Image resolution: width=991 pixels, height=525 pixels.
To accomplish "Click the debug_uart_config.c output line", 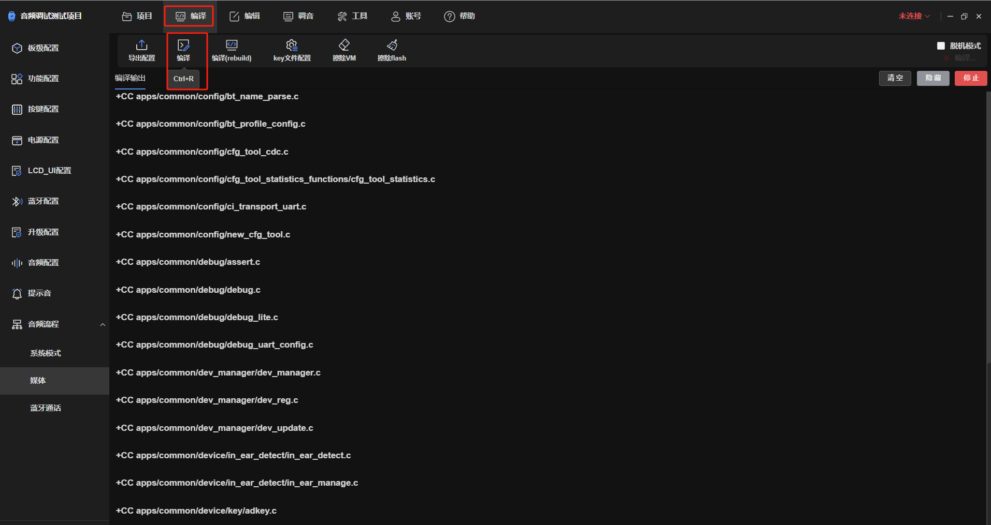I will [214, 345].
